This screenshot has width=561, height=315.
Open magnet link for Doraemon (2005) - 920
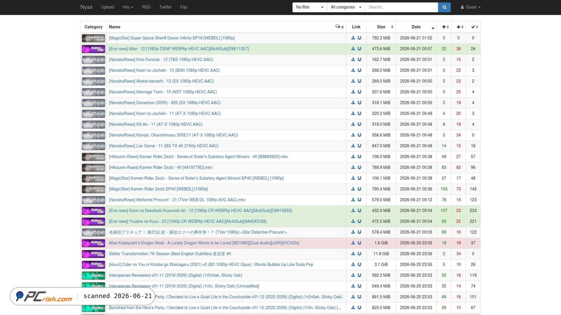pos(359,102)
